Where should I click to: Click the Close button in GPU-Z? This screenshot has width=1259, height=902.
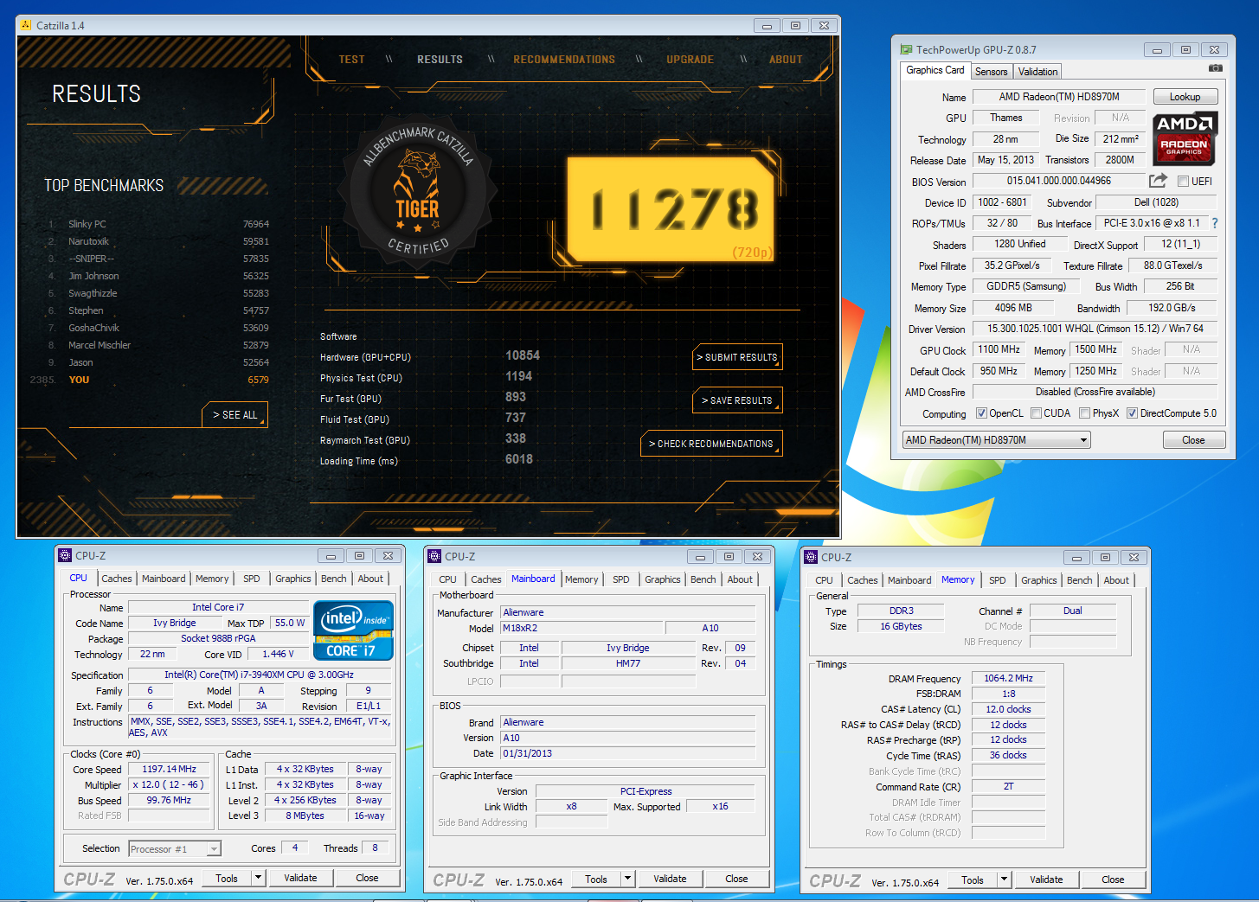click(1193, 440)
